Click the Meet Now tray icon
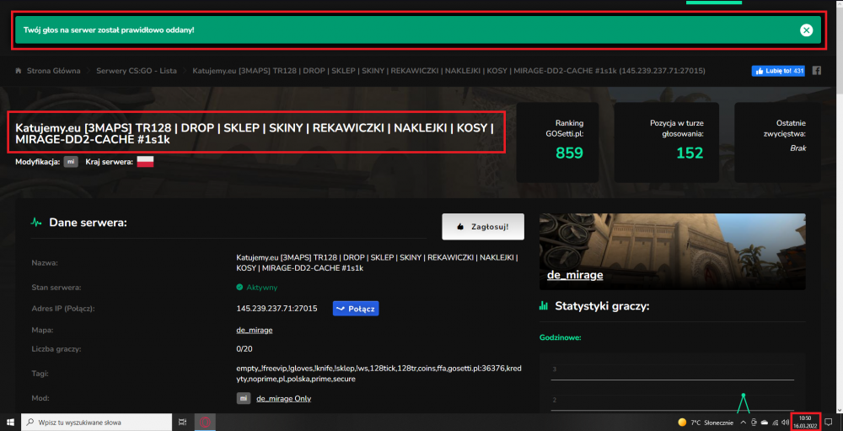 (754, 423)
